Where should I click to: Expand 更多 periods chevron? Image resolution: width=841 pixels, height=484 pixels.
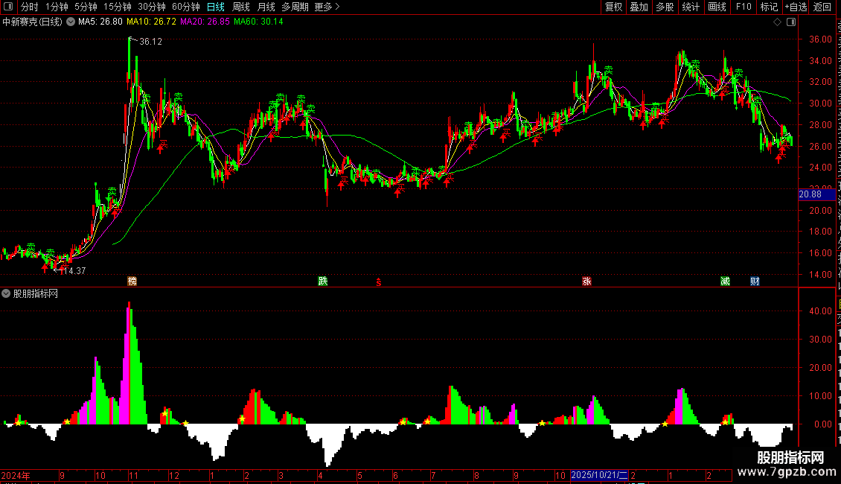pyautogui.click(x=327, y=7)
